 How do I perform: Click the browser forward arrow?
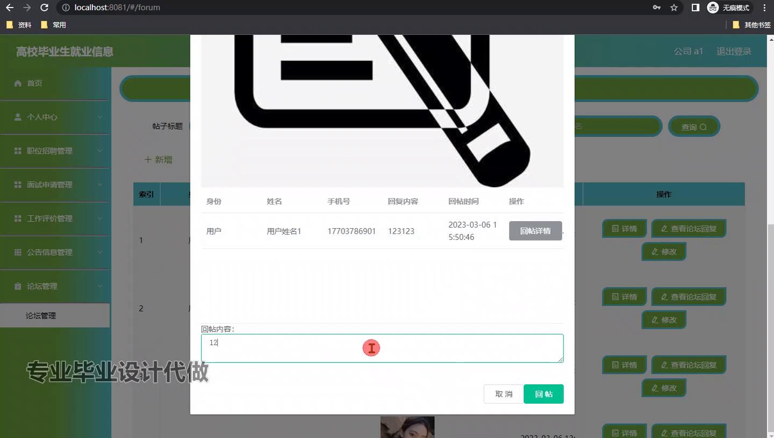pos(27,8)
